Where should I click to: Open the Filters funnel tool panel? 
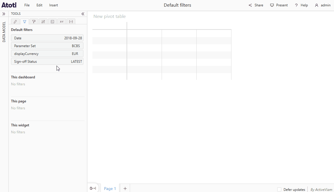point(24,21)
